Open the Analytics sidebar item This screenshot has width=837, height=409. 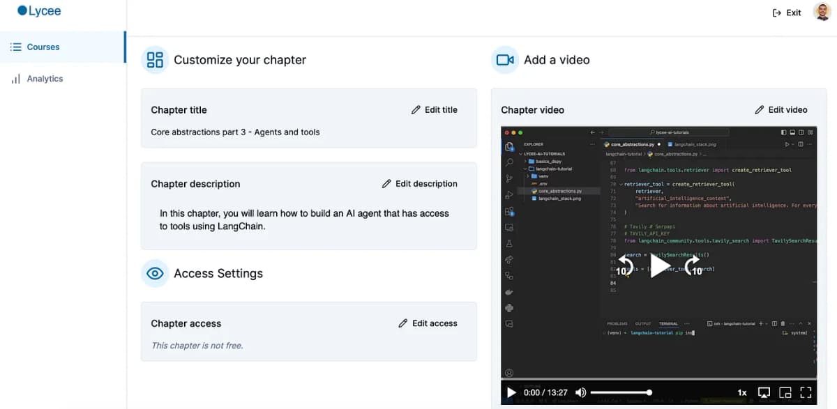click(x=62, y=79)
